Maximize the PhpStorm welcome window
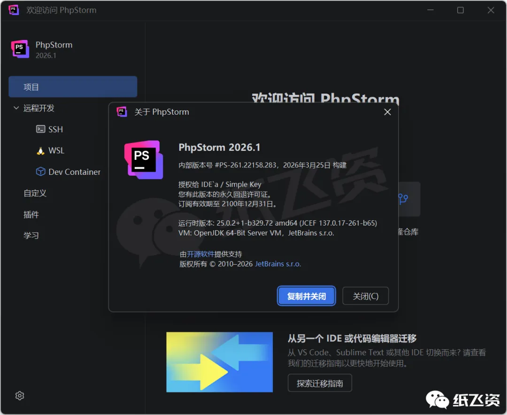Screen dimensions: 507x415 pos(461,10)
